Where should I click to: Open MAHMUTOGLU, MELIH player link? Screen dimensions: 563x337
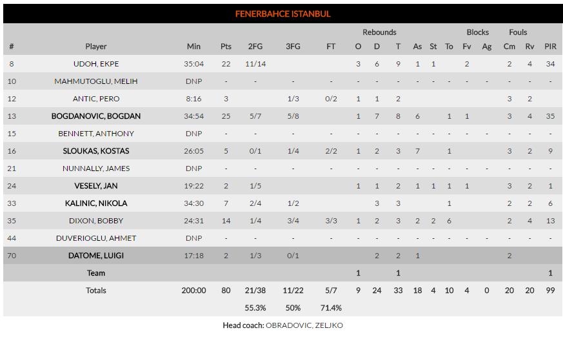click(x=96, y=81)
